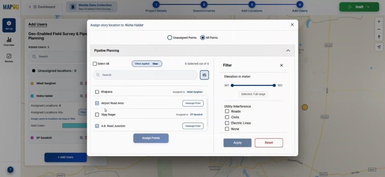Go to step 4 Add Users
The image size is (385, 177).
(x=300, y=4)
